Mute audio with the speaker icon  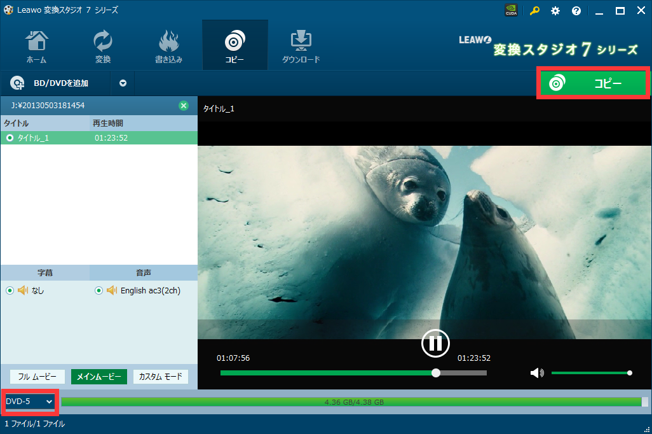536,373
